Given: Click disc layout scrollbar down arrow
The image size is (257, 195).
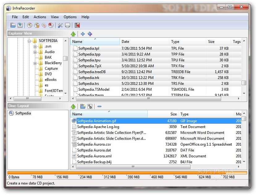Looking at the screenshot, I should click(x=244, y=162).
